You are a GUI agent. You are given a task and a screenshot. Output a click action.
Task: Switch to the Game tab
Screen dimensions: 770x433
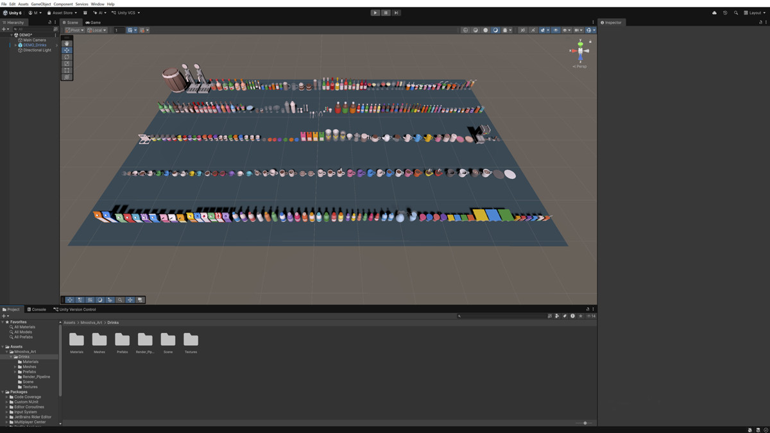[93, 22]
